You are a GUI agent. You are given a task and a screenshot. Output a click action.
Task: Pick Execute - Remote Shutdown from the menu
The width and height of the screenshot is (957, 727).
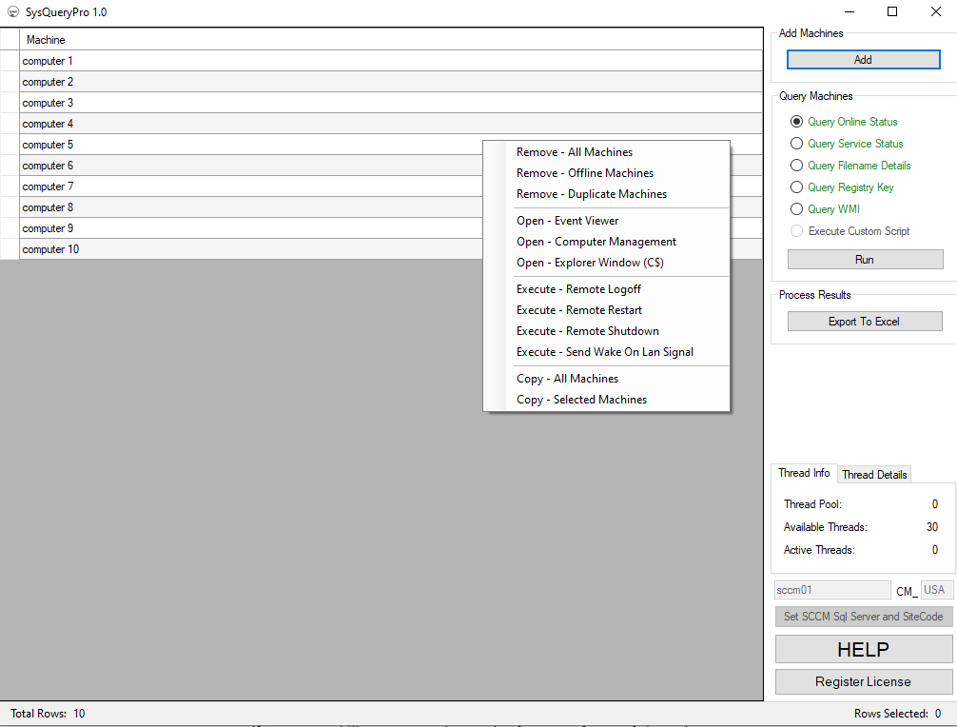click(x=587, y=330)
